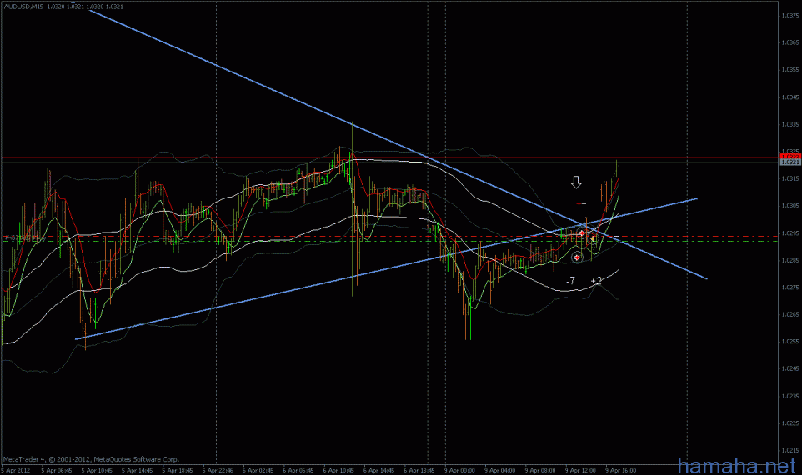Click price scale value 1.0285
The height and width of the screenshot is (475, 802).
click(790, 260)
